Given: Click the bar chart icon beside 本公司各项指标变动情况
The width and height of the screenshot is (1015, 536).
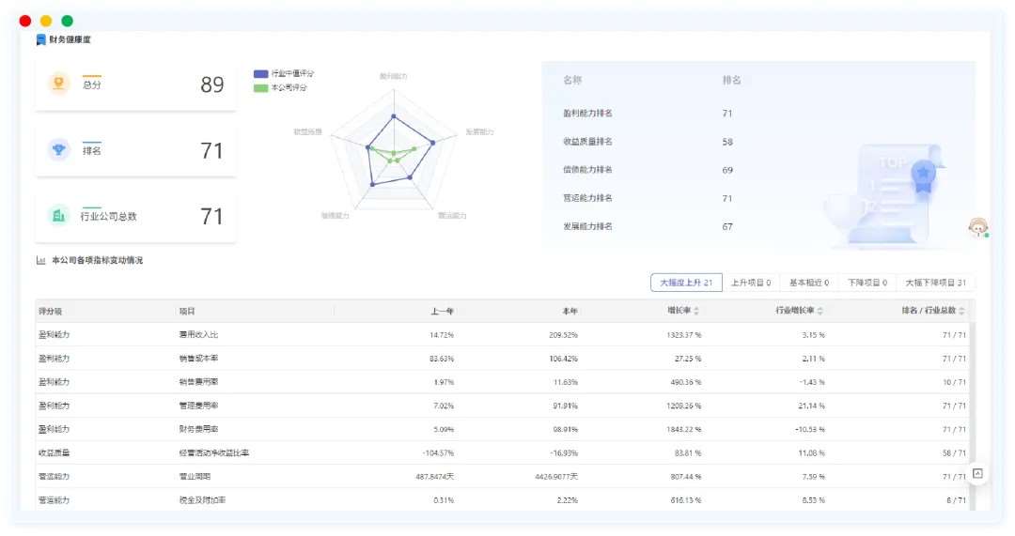Looking at the screenshot, I should coord(40,260).
